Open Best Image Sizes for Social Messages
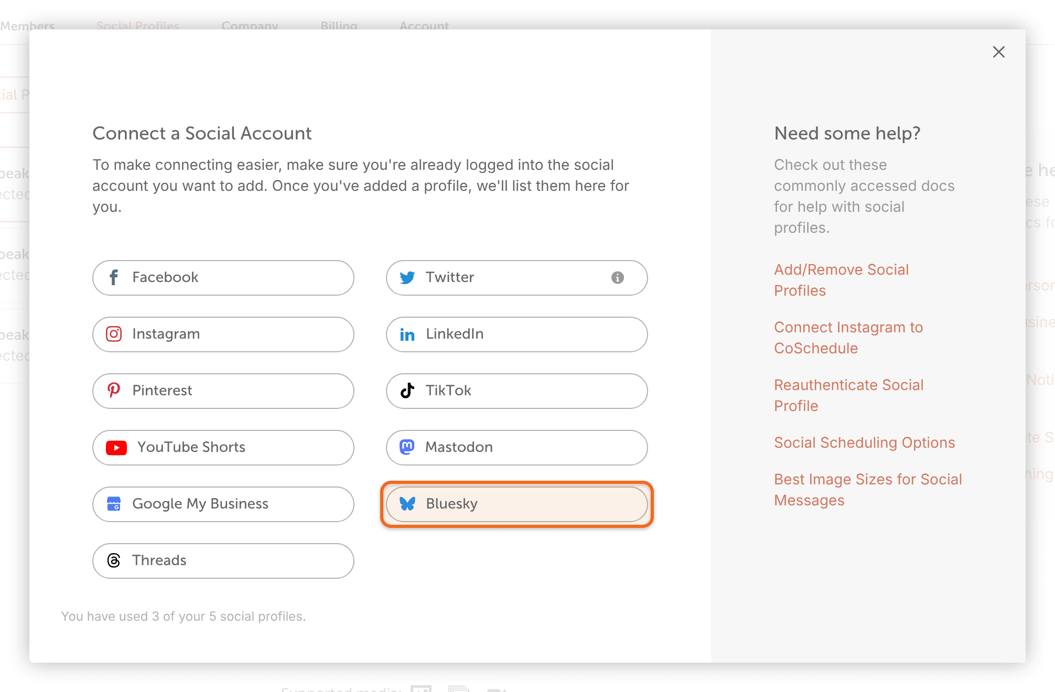Viewport: 1055px width, 692px height. [x=868, y=490]
